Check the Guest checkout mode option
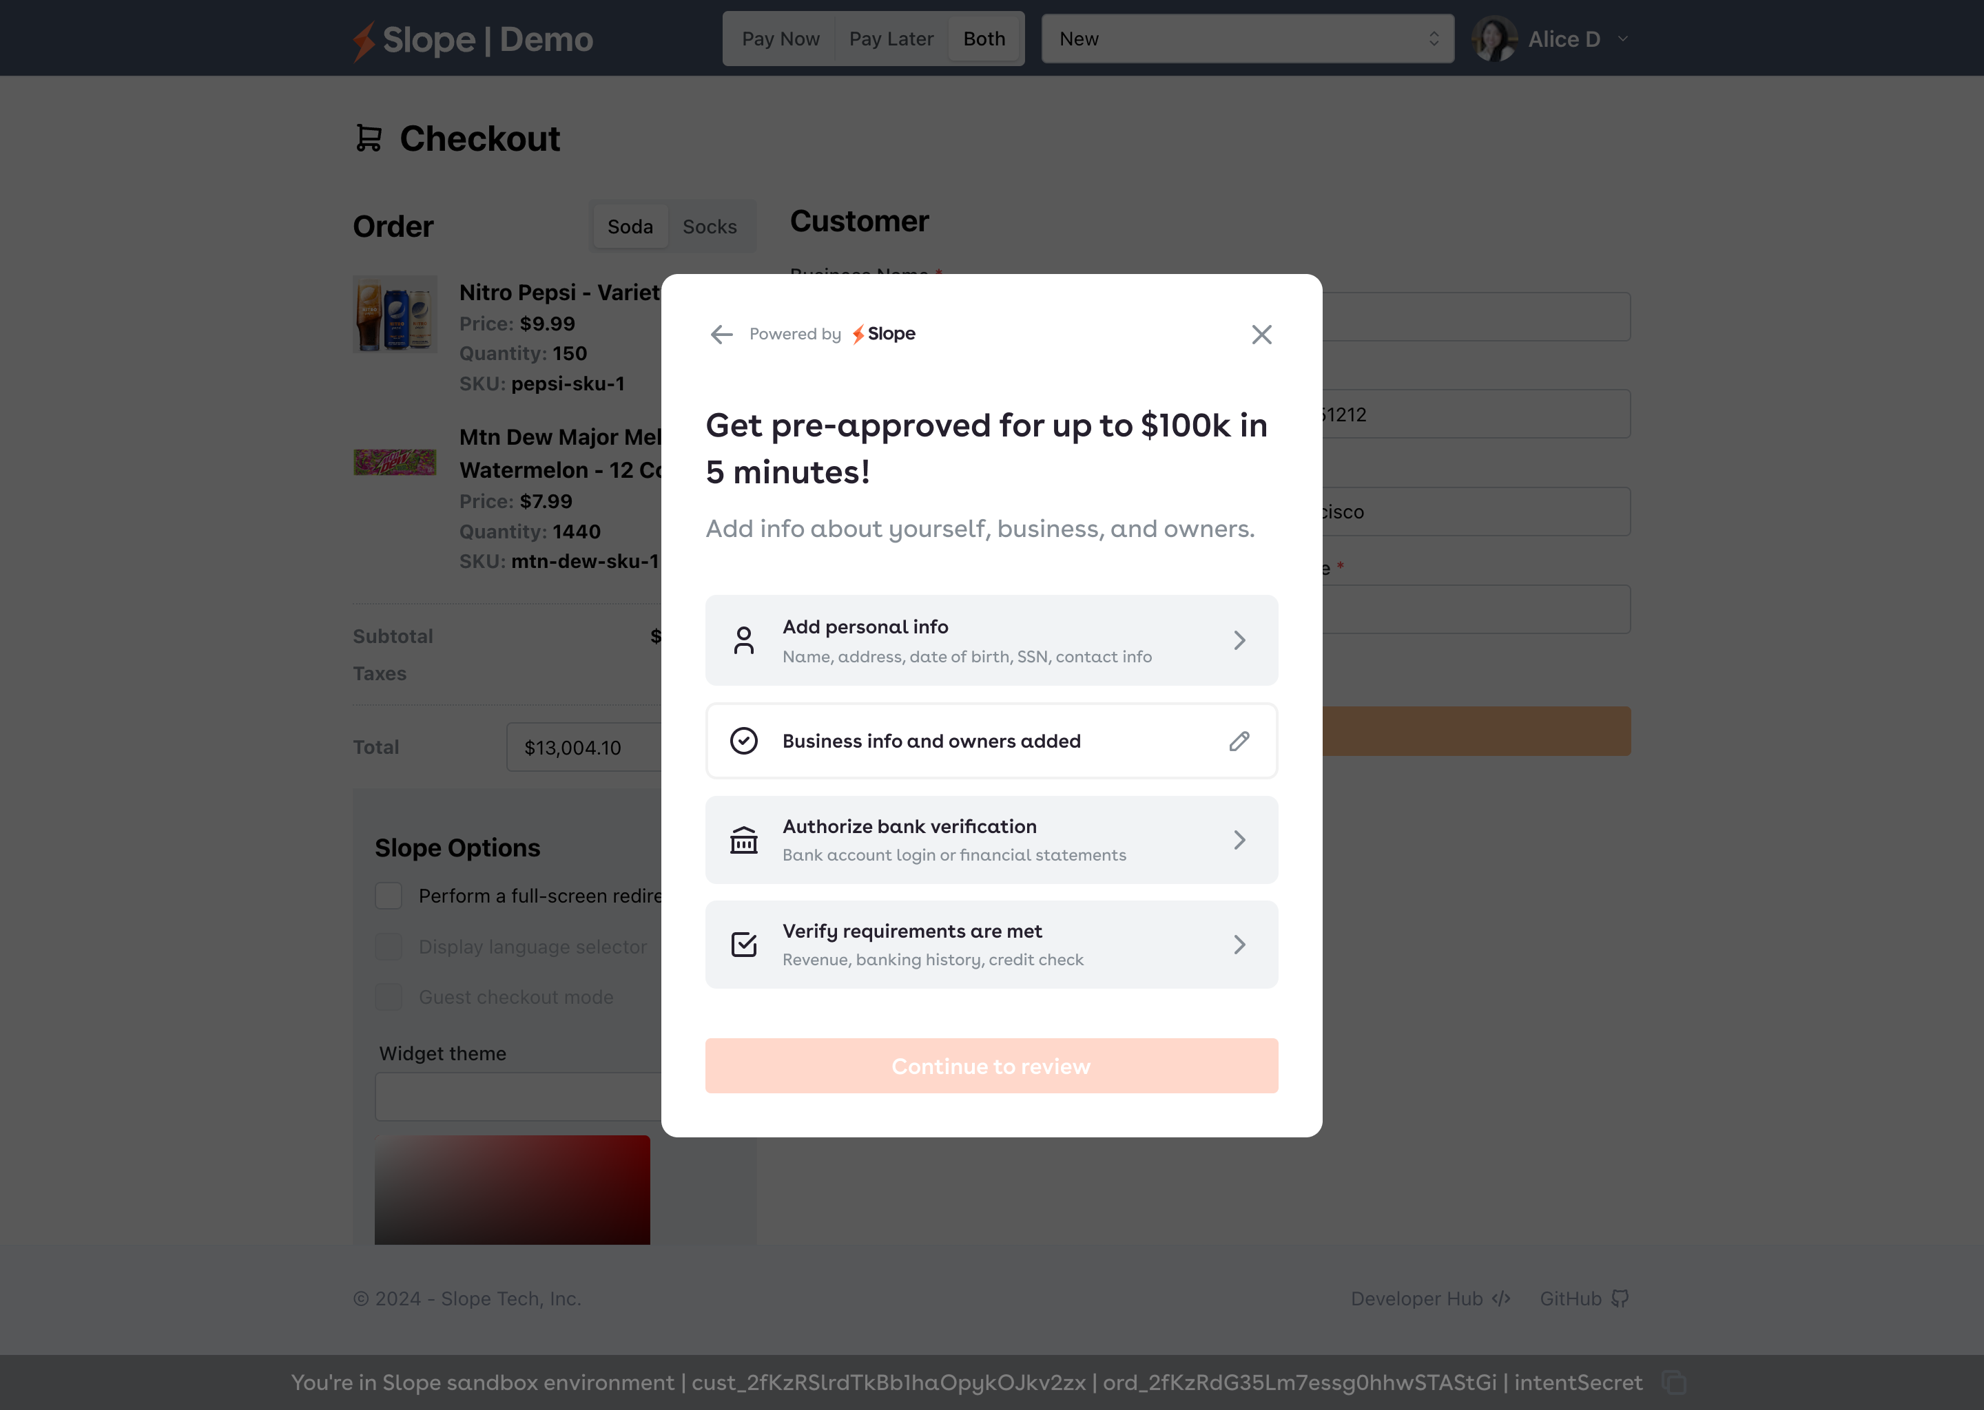 [389, 997]
